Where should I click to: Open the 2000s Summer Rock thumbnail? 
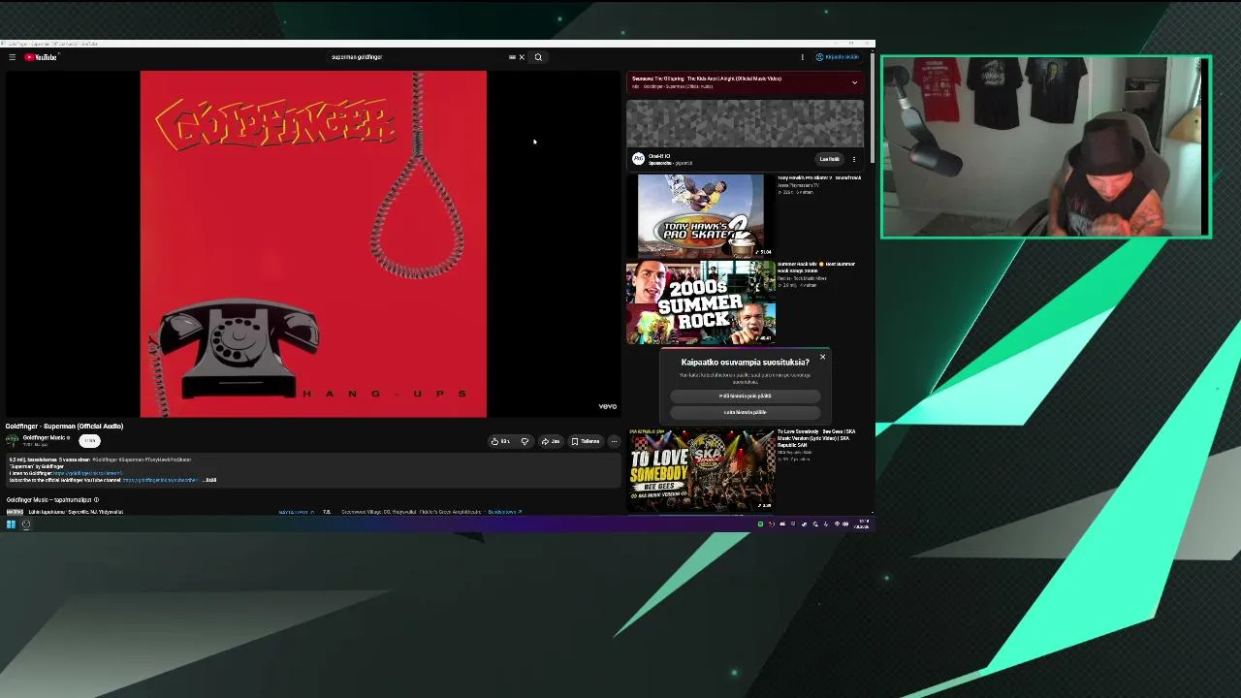coord(701,302)
